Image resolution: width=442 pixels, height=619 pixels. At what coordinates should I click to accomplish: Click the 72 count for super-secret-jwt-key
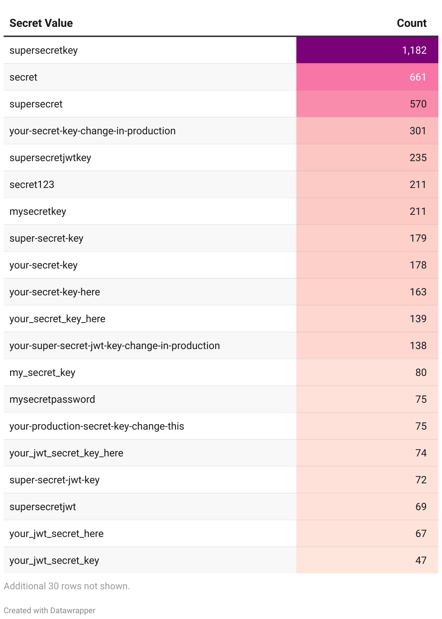[421, 480]
